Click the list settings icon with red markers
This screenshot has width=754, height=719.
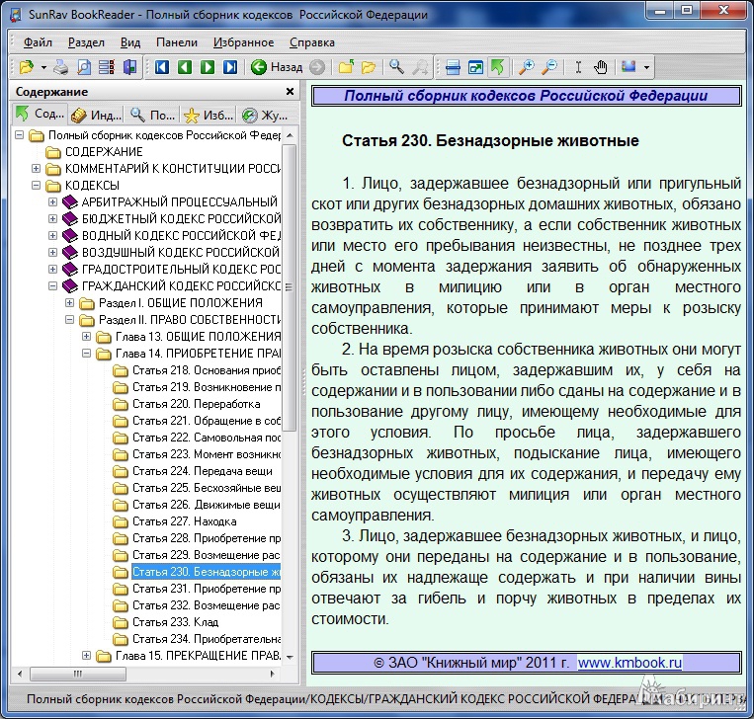(107, 67)
